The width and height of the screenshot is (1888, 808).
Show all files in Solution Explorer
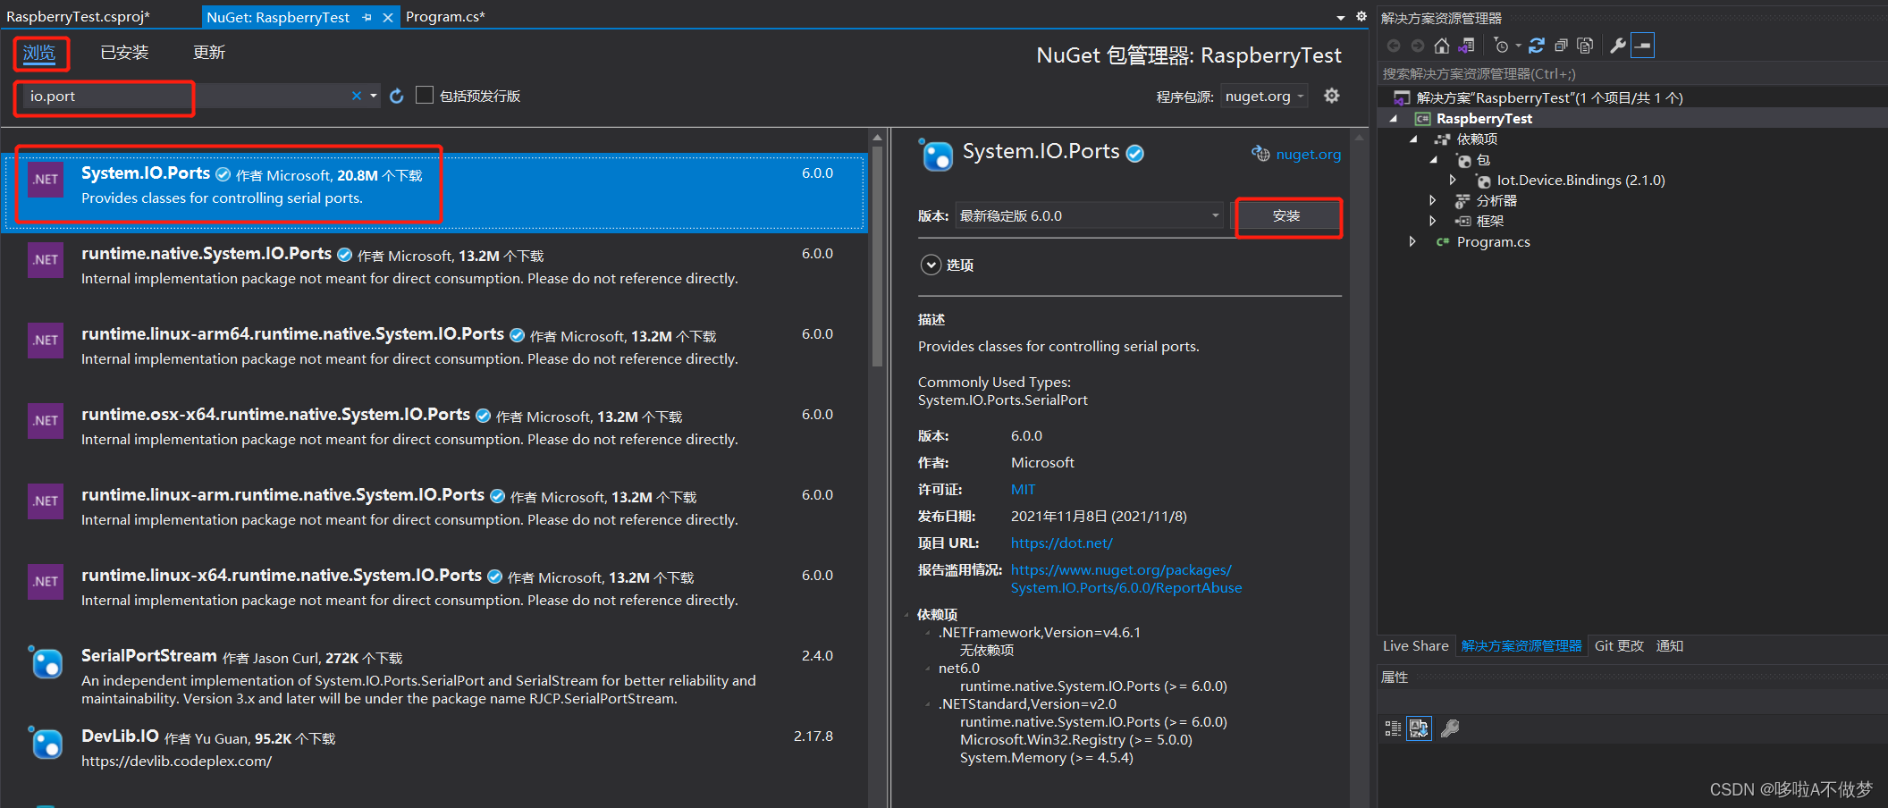1585,46
